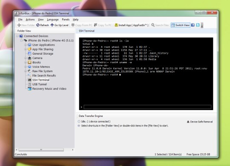Expand the iBooks tree node
Screen dimensions: 230x166
tap(26, 62)
